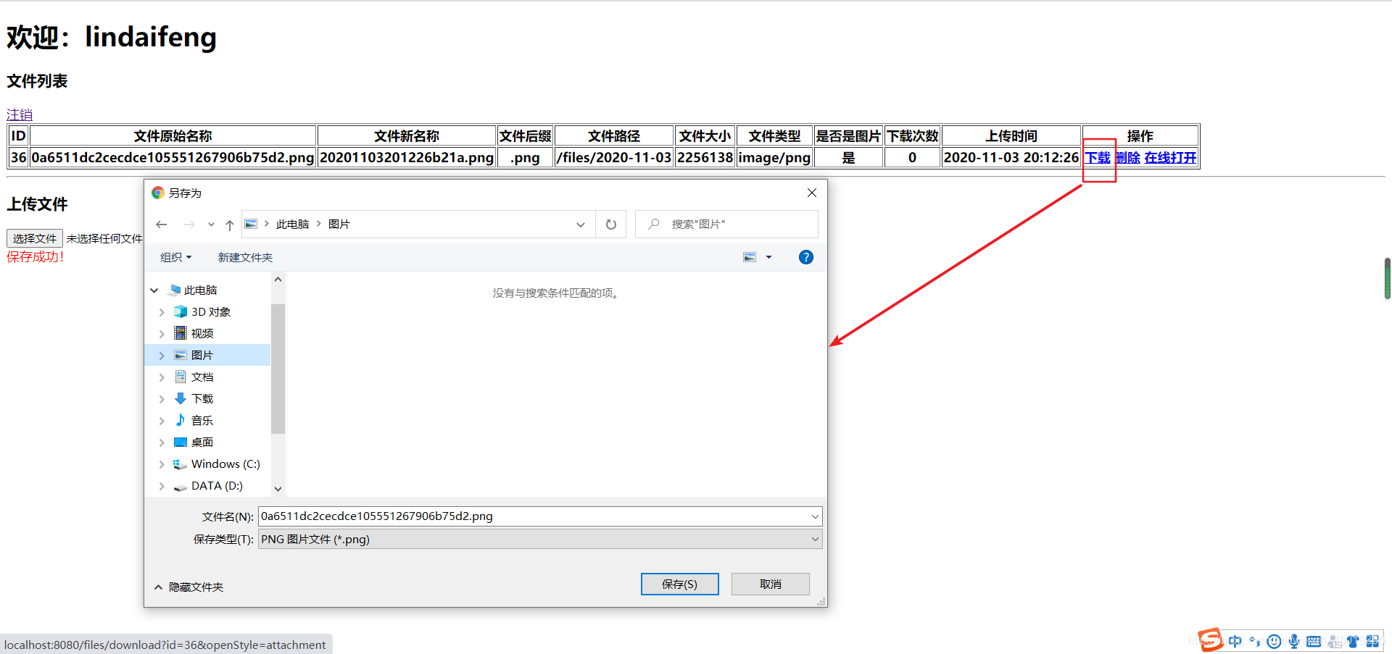Image resolution: width=1392 pixels, height=654 pixels.
Task: Close the 另存为 dialog
Action: [812, 193]
